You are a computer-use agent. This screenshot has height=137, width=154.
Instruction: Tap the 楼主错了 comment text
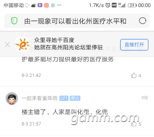[65, 112]
